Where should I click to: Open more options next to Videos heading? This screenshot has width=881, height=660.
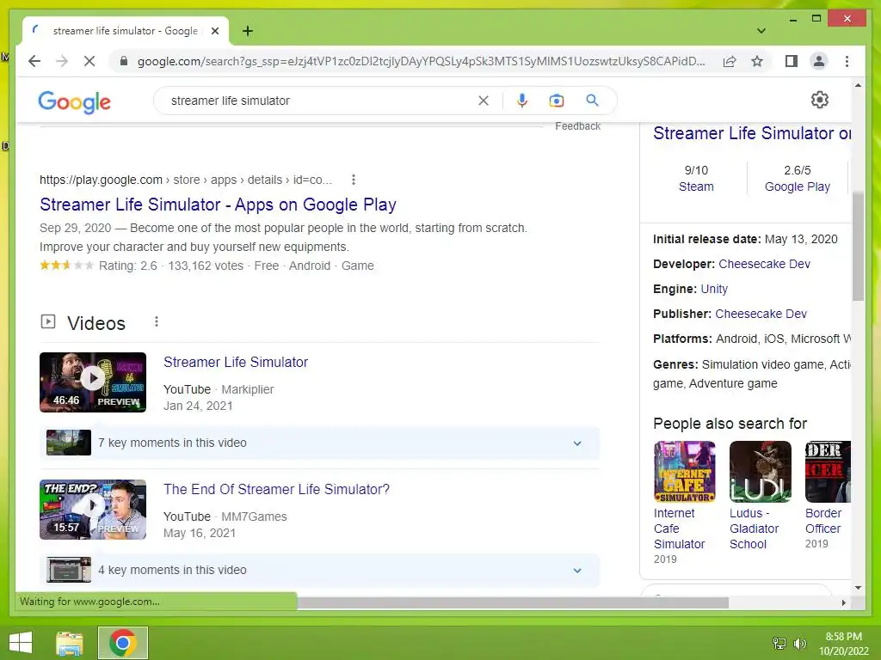point(157,321)
